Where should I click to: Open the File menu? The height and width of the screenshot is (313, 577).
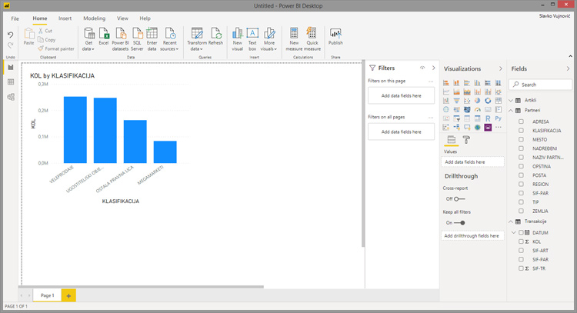pos(15,18)
